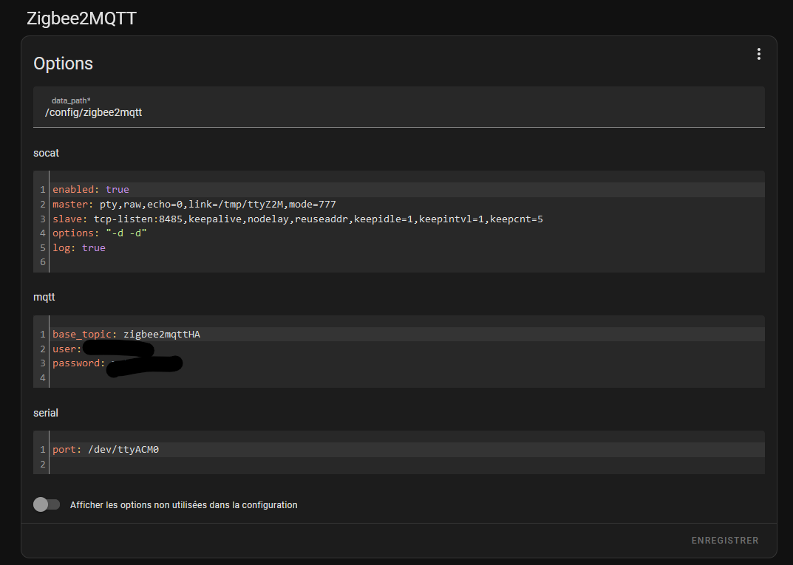Click the Zigbee2MQTT page title

tap(81, 18)
